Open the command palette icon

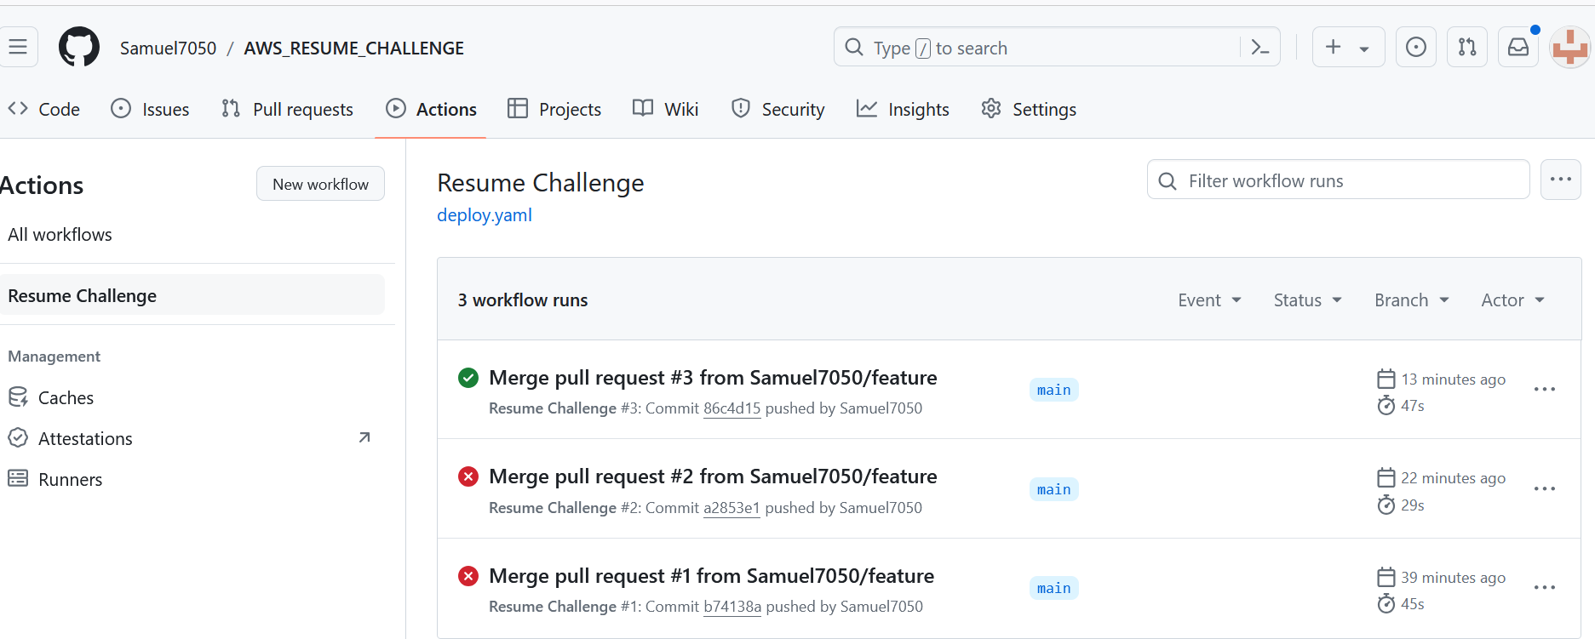click(1259, 48)
